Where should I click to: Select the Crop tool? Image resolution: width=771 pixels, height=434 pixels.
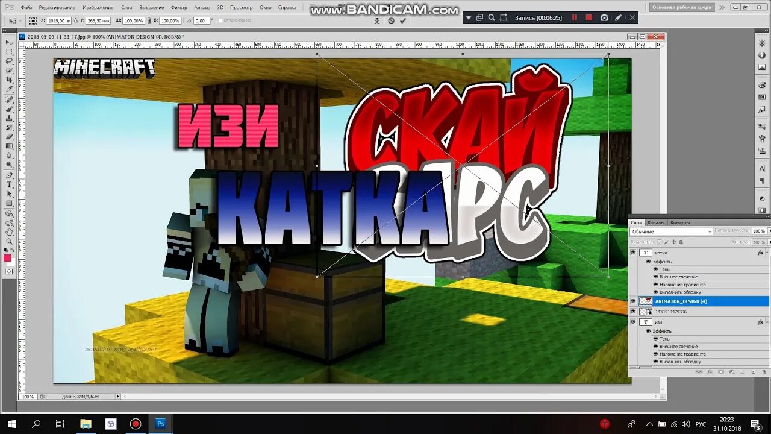click(x=9, y=80)
